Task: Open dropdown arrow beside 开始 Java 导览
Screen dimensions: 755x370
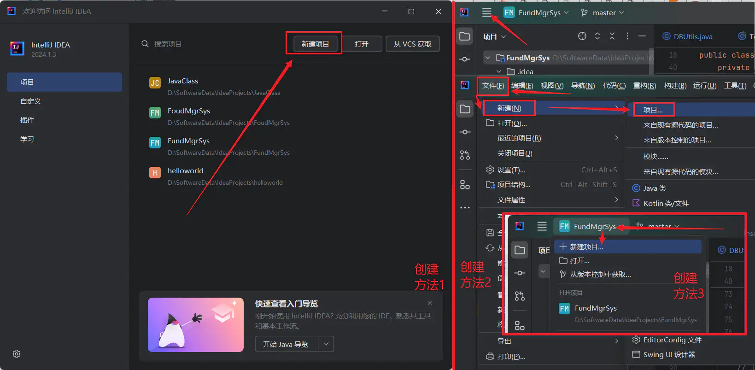Action: pos(326,344)
